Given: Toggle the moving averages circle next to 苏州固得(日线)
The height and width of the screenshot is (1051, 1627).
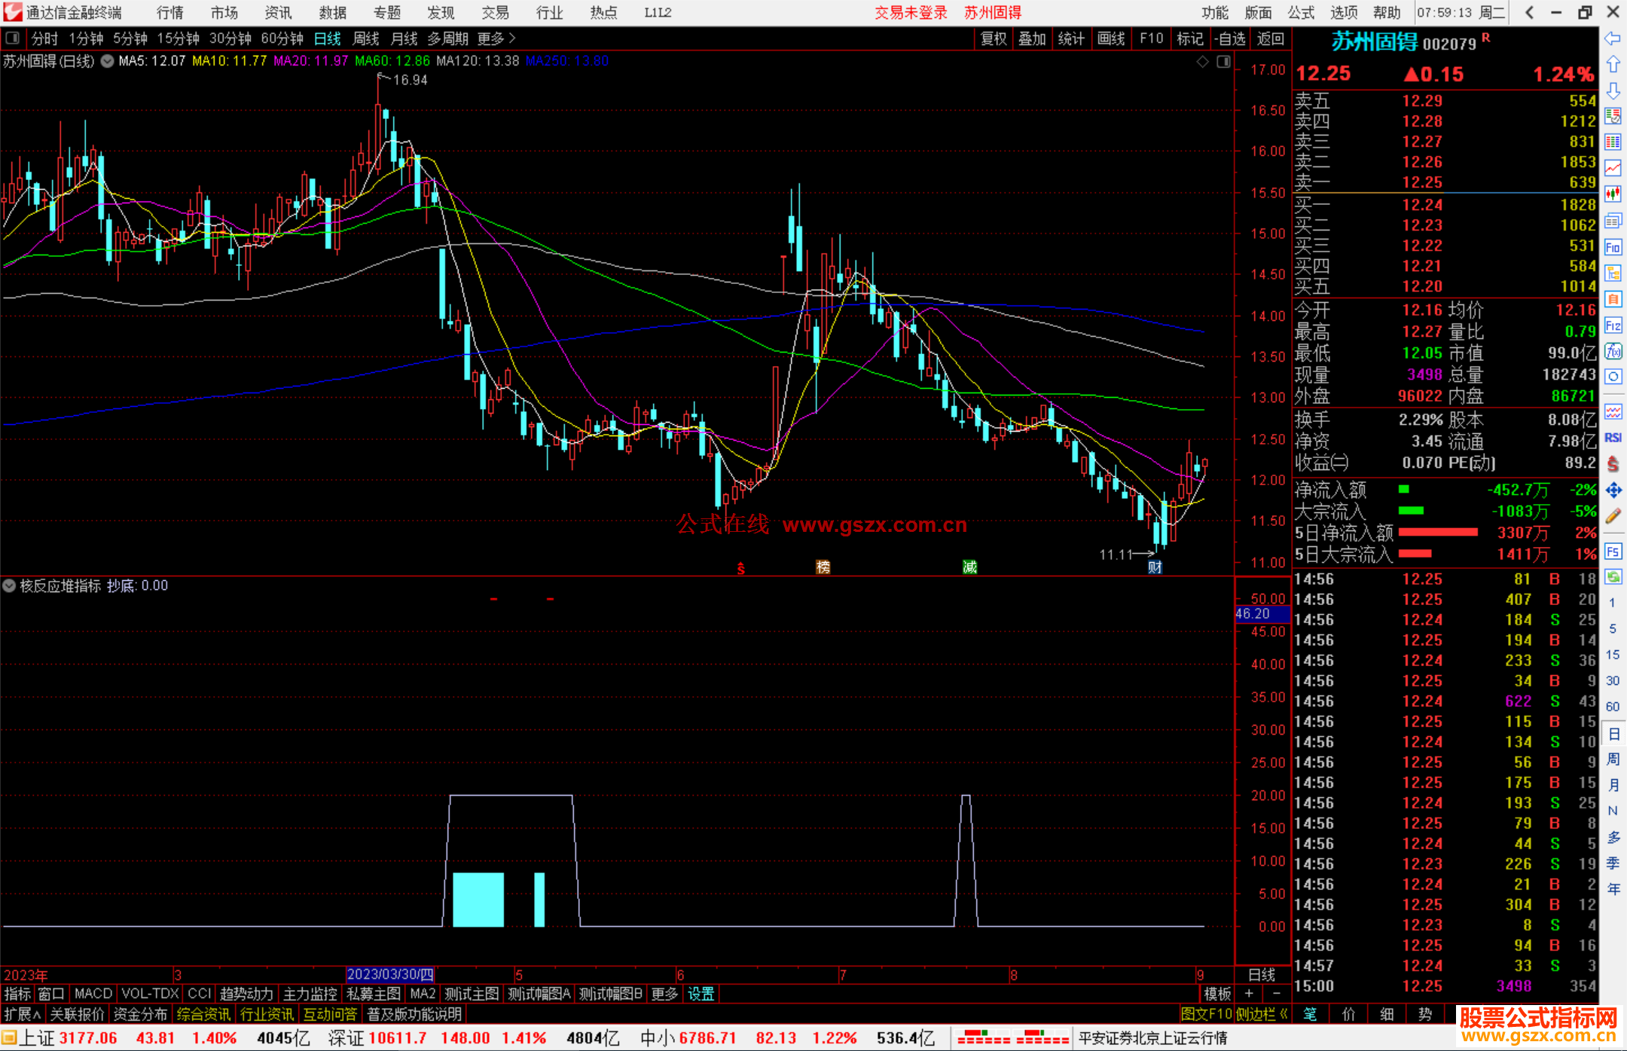Looking at the screenshot, I should click(x=108, y=61).
